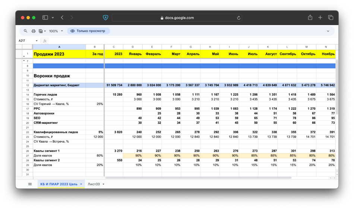Select the Горячих лидов row label

(59, 94)
